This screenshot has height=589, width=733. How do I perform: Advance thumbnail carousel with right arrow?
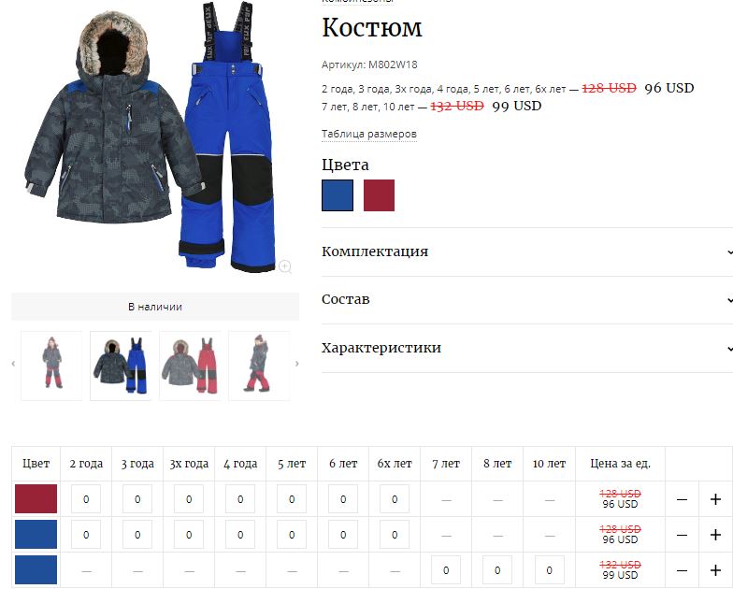(297, 364)
